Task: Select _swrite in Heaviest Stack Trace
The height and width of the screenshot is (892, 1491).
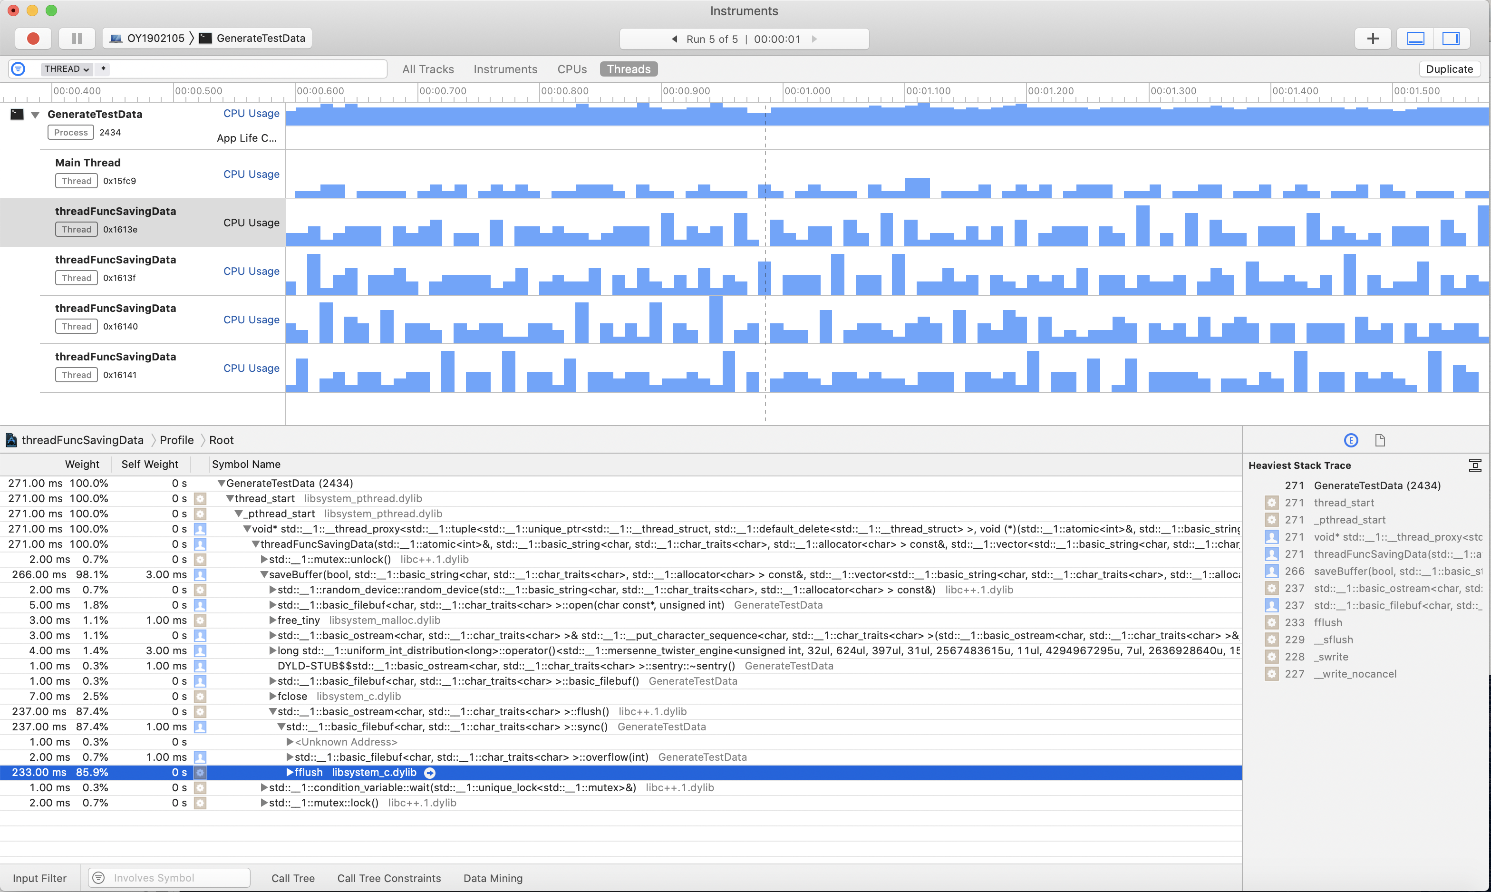Action: click(x=1331, y=657)
